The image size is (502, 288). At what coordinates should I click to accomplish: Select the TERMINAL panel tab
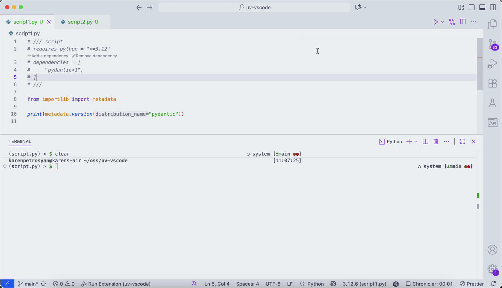tap(20, 141)
